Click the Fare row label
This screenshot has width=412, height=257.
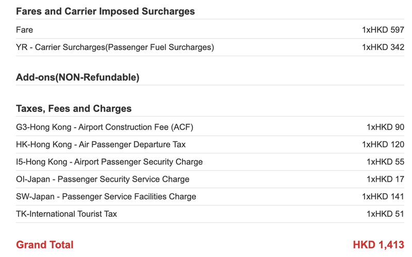coord(24,30)
